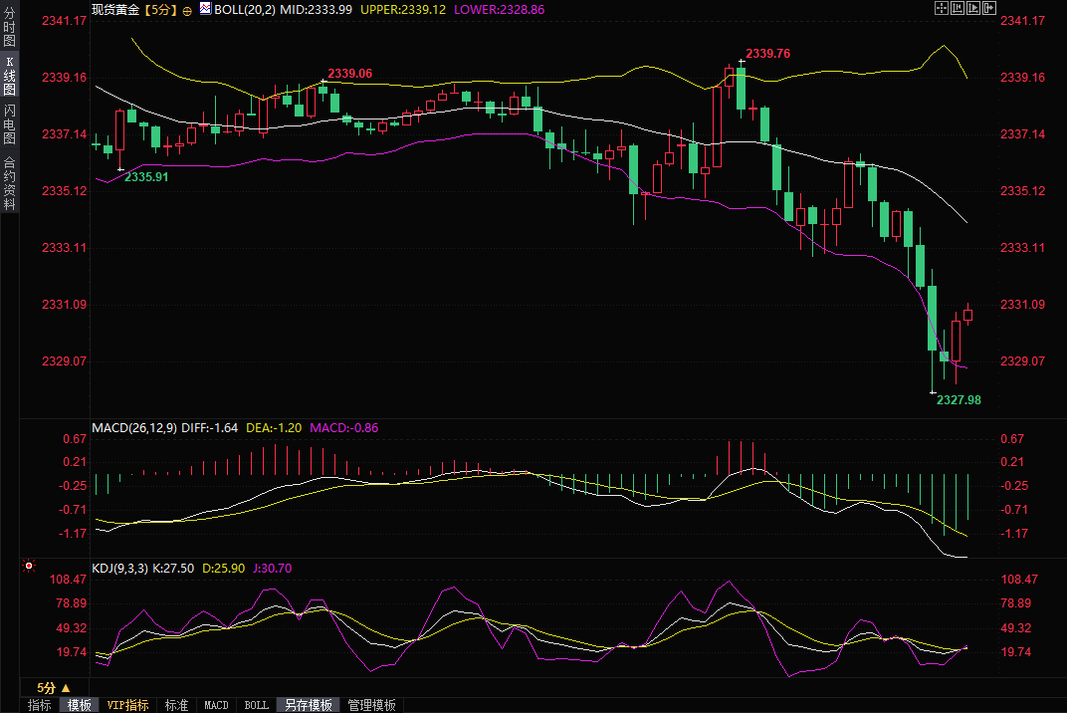Select the K线图 side tab
The image size is (1067, 713).
pos(9,76)
